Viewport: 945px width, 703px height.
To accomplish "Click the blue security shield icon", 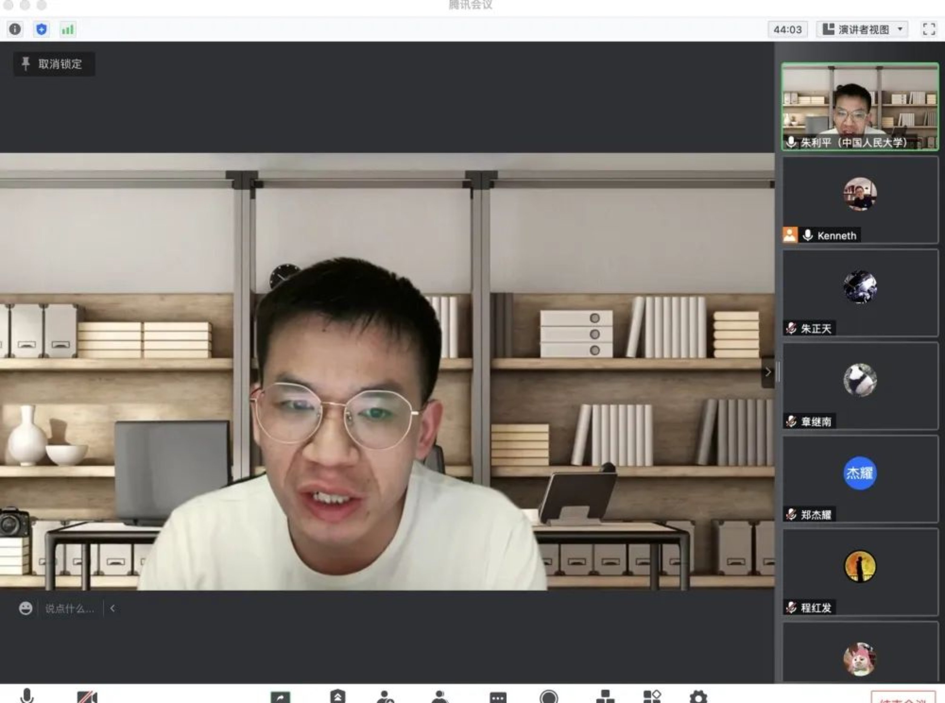I will [x=41, y=29].
